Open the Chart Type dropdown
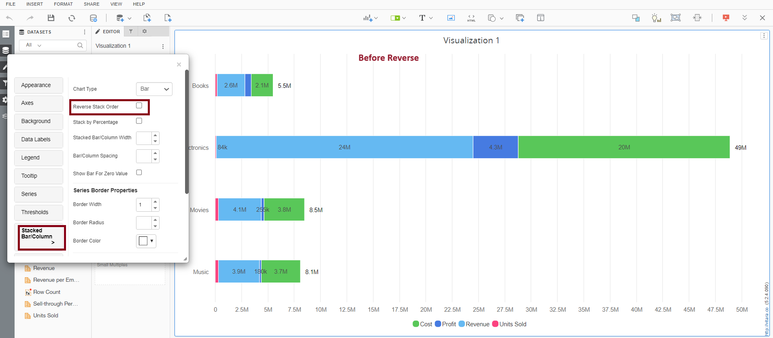 [154, 89]
